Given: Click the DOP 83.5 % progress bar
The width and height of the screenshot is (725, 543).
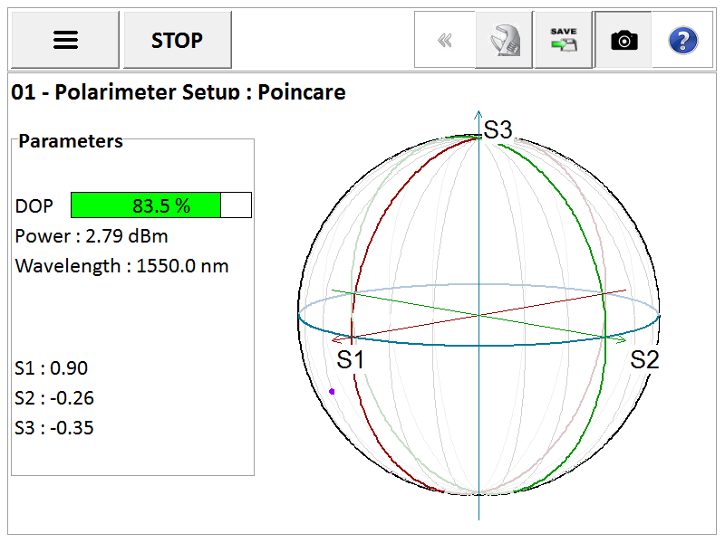Looking at the screenshot, I should click(161, 205).
